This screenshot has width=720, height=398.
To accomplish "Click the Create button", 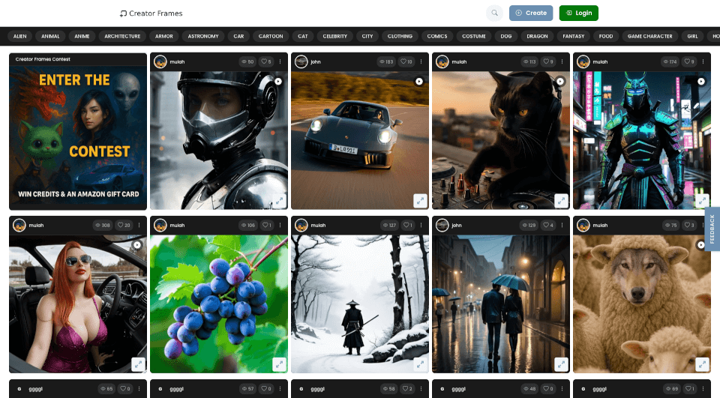I will pos(531,13).
